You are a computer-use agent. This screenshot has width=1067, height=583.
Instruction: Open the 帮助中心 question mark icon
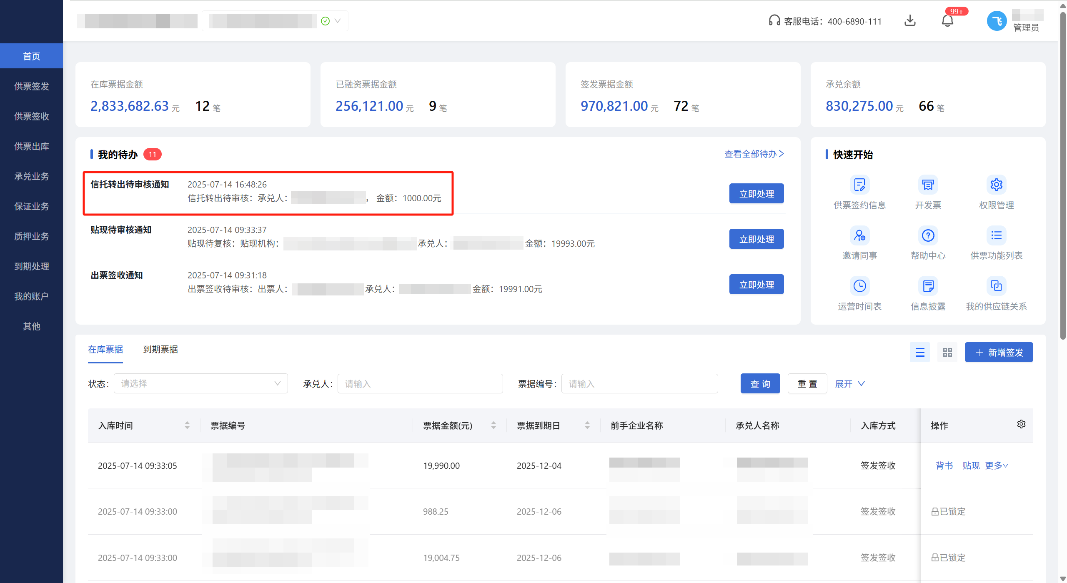click(x=928, y=235)
